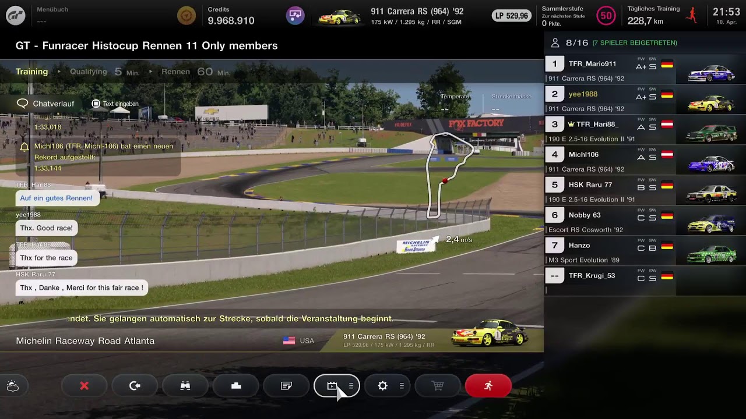Click the leave-room arrow button
Screen dimensions: 746x419
tap(135, 386)
